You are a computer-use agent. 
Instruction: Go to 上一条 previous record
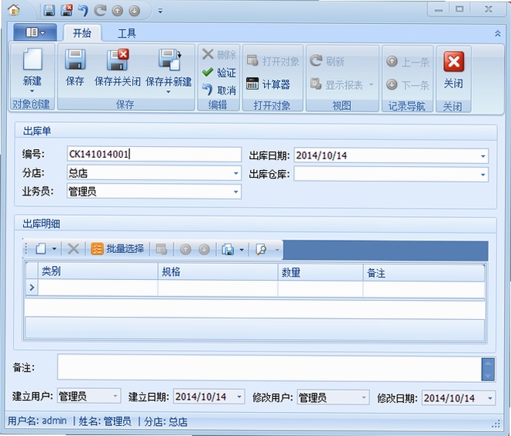point(408,62)
